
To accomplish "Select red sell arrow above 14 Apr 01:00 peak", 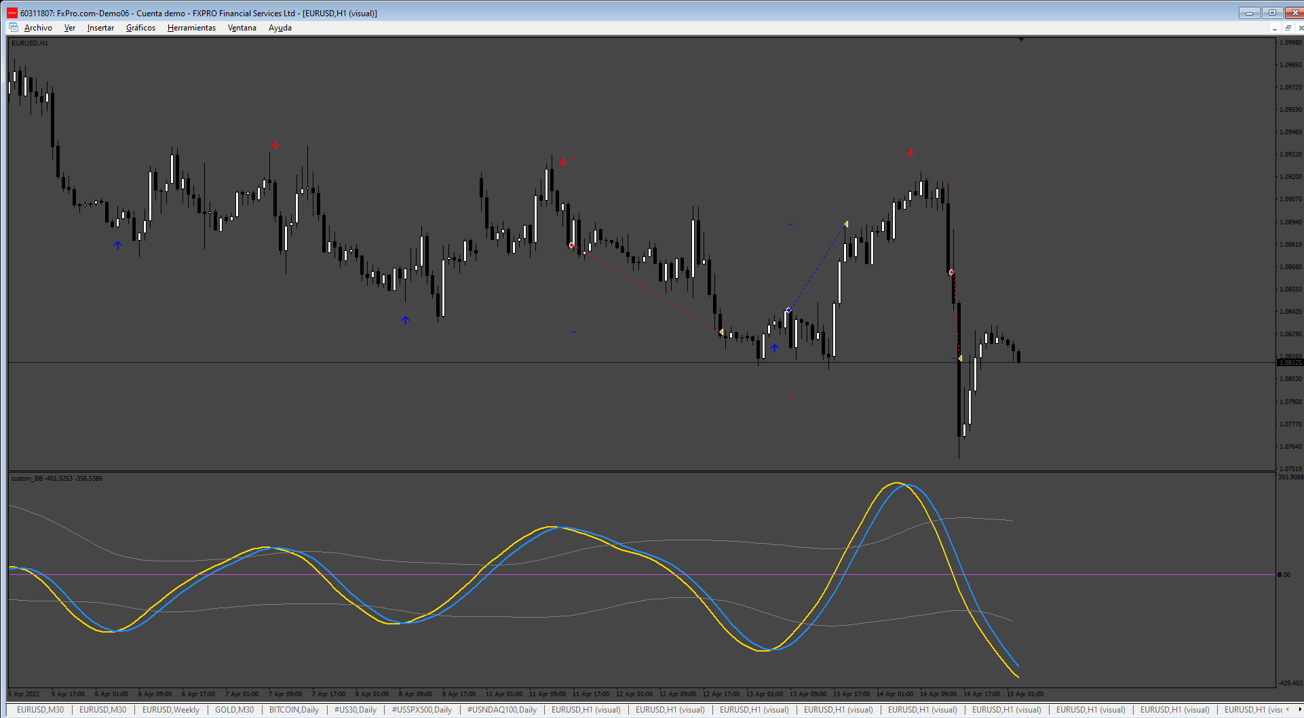I will (x=910, y=153).
